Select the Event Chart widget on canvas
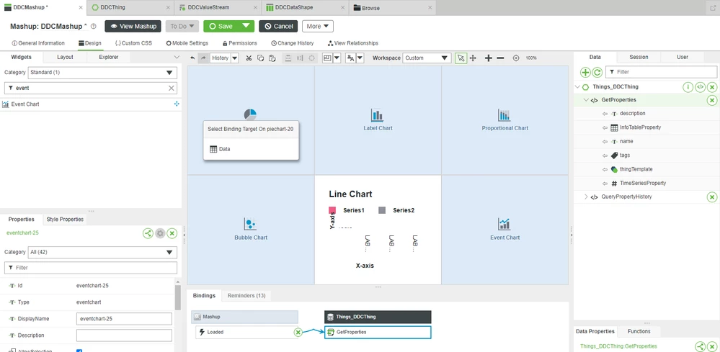 click(x=505, y=229)
